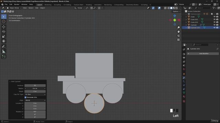Click the zoom view magnifier icon
The image size is (220, 123).
click(178, 27)
